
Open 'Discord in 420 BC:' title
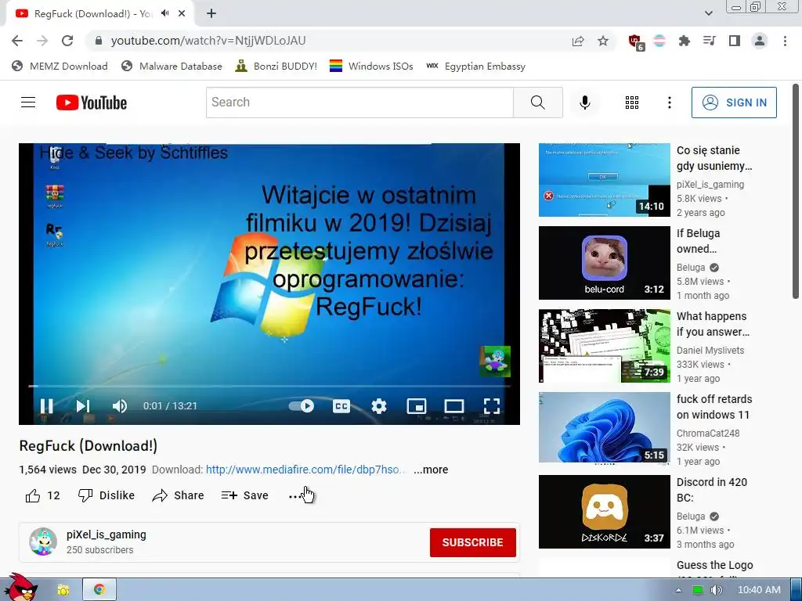(712, 490)
